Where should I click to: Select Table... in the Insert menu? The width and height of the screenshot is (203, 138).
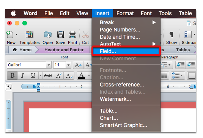pyautogui.click(x=126, y=111)
